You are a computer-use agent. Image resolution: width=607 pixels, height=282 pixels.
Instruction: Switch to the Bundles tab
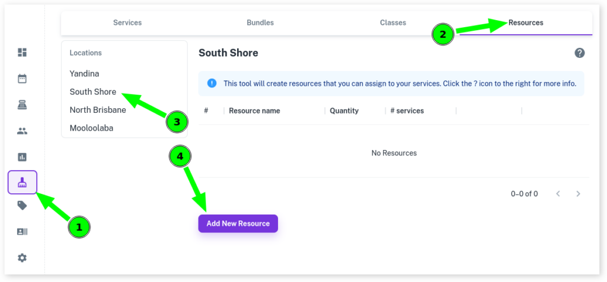[x=260, y=23]
